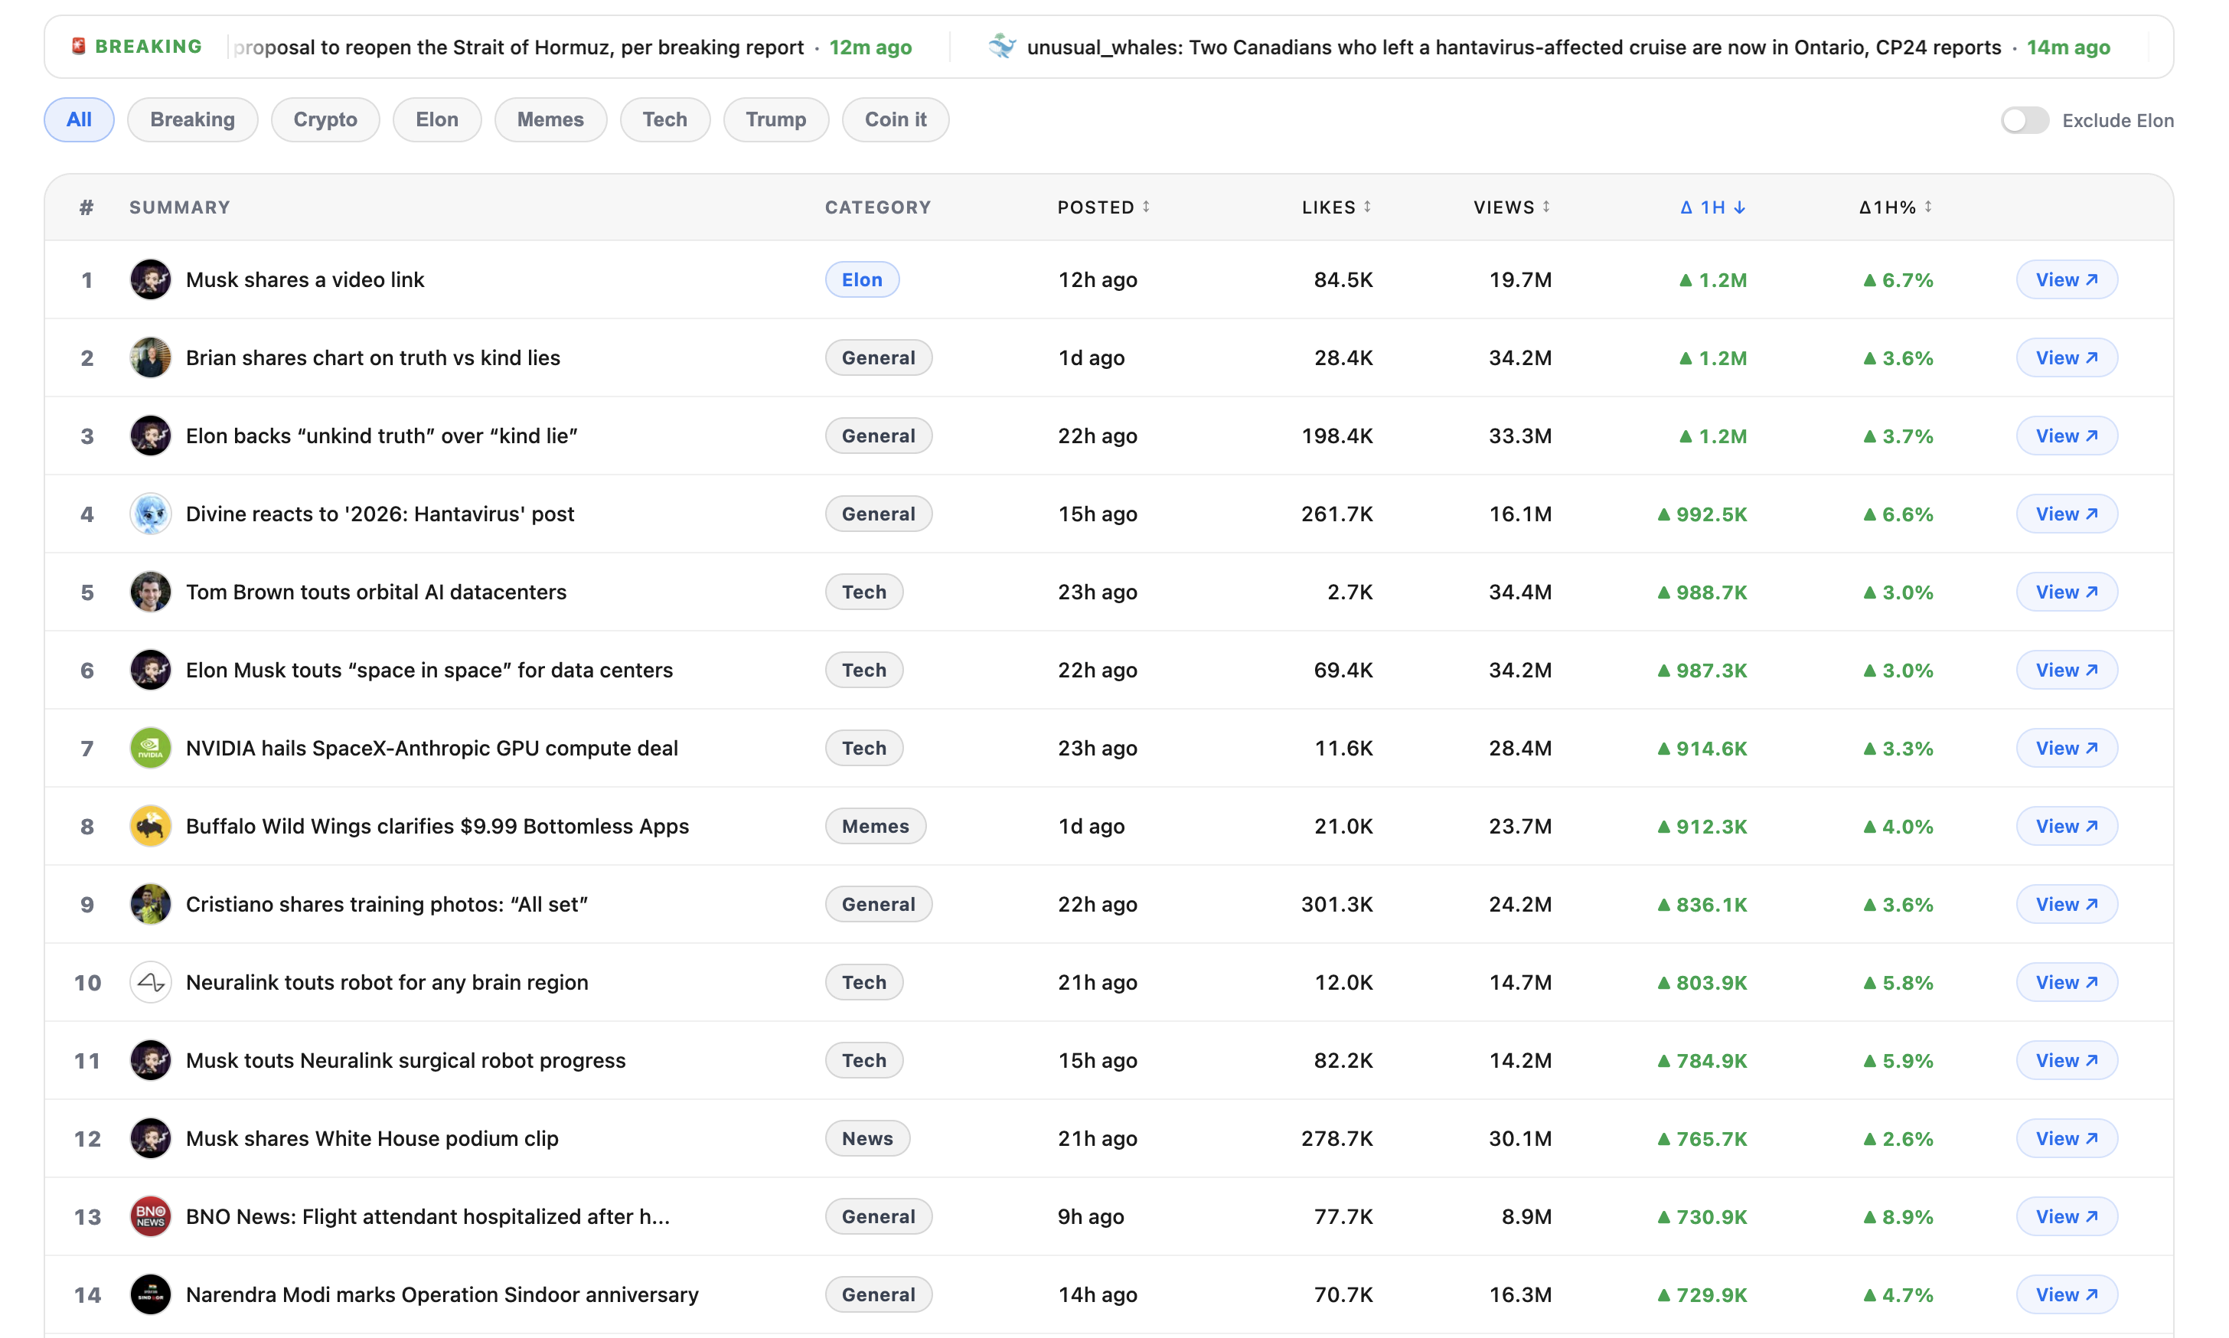2229x1338 pixels.
Task: Click Narendra Modi's avatar in row 14
Action: [151, 1294]
